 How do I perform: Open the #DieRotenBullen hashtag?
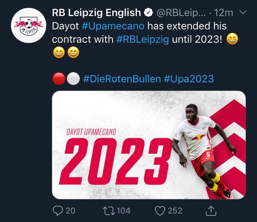(x=122, y=79)
